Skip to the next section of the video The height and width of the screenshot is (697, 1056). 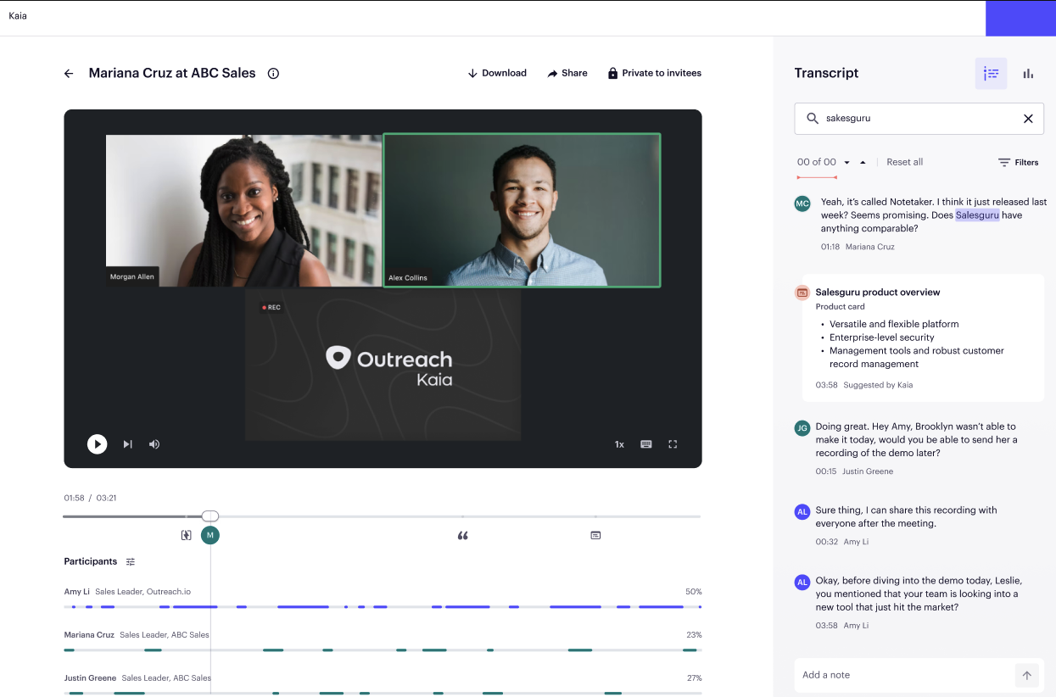tap(126, 443)
